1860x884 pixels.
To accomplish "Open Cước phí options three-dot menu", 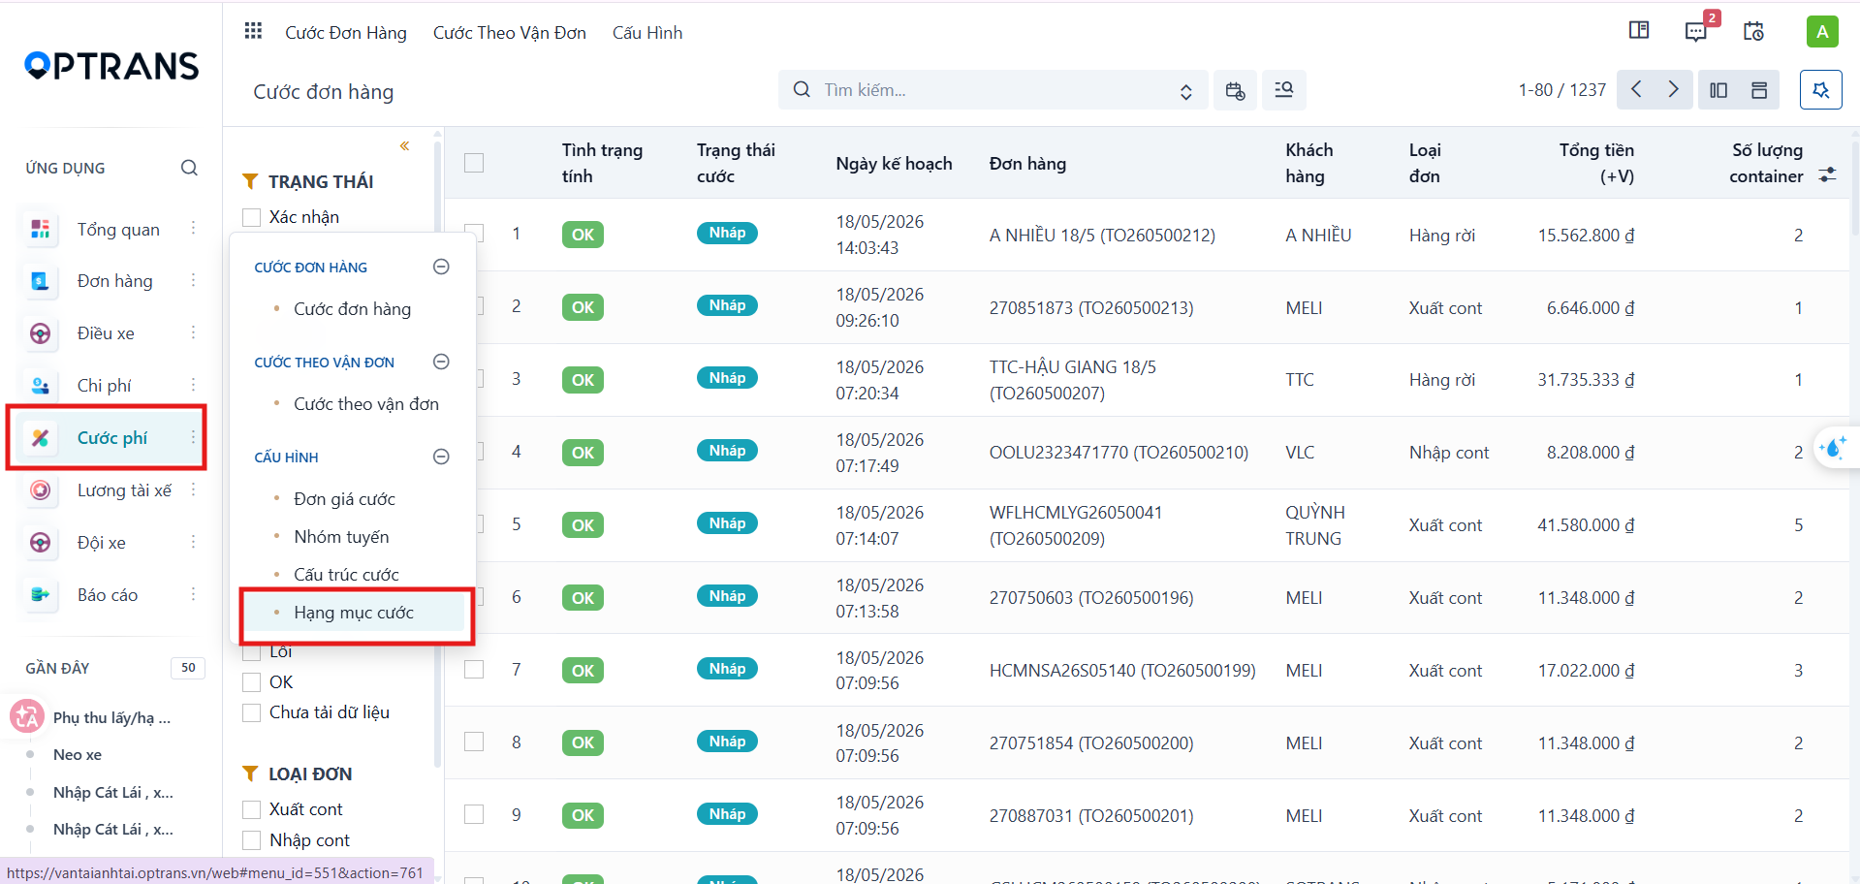I will pyautogui.click(x=193, y=438).
